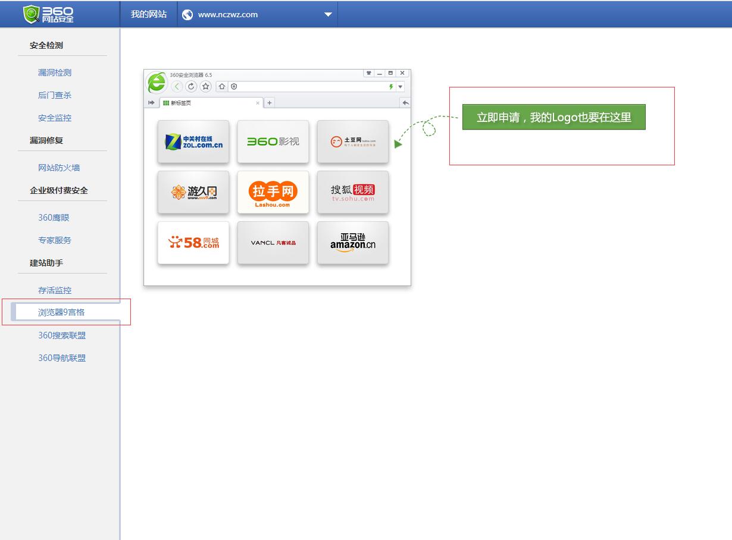The image size is (732, 540).
Task: Go to 安全监控 page
Action: coord(55,118)
